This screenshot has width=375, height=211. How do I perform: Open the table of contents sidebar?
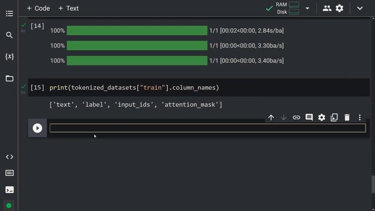(9, 13)
